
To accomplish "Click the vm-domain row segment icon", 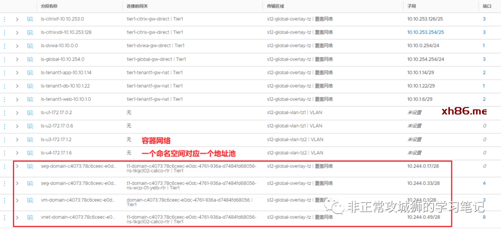I will (x=30, y=200).
